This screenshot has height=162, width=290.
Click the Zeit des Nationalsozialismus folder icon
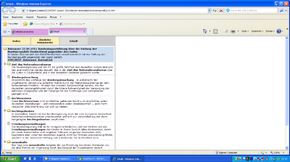(x=9, y=64)
